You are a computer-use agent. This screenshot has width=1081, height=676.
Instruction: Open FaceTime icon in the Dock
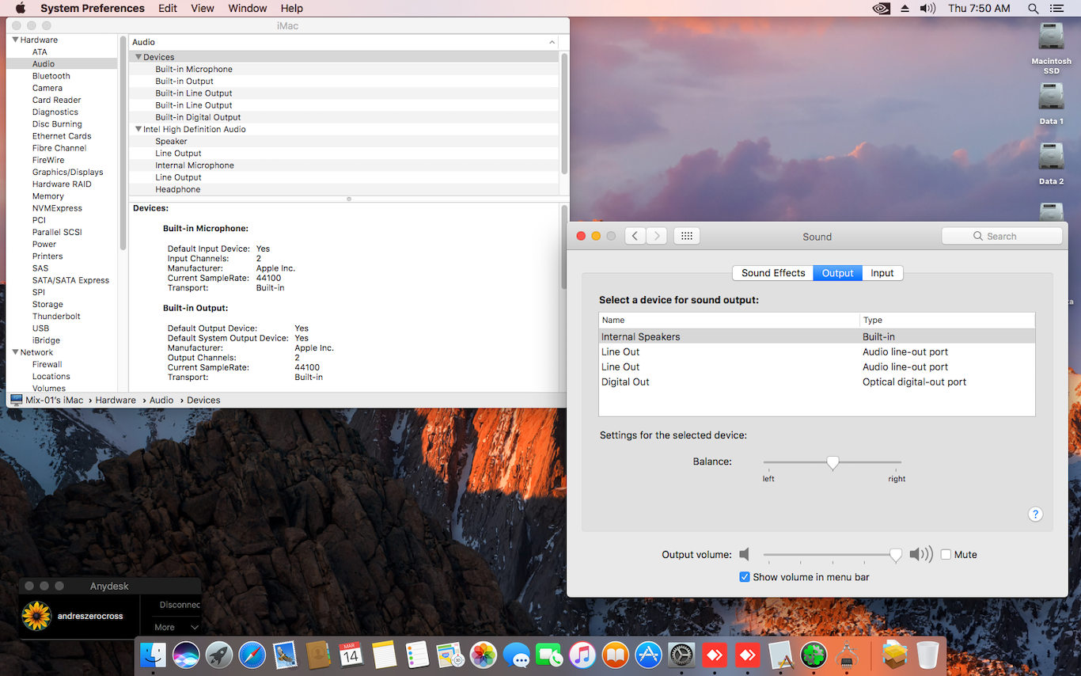coord(548,655)
